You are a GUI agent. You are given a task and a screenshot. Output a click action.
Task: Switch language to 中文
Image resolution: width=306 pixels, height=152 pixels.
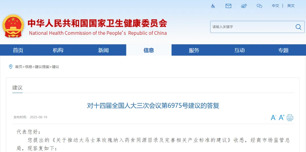275,6
